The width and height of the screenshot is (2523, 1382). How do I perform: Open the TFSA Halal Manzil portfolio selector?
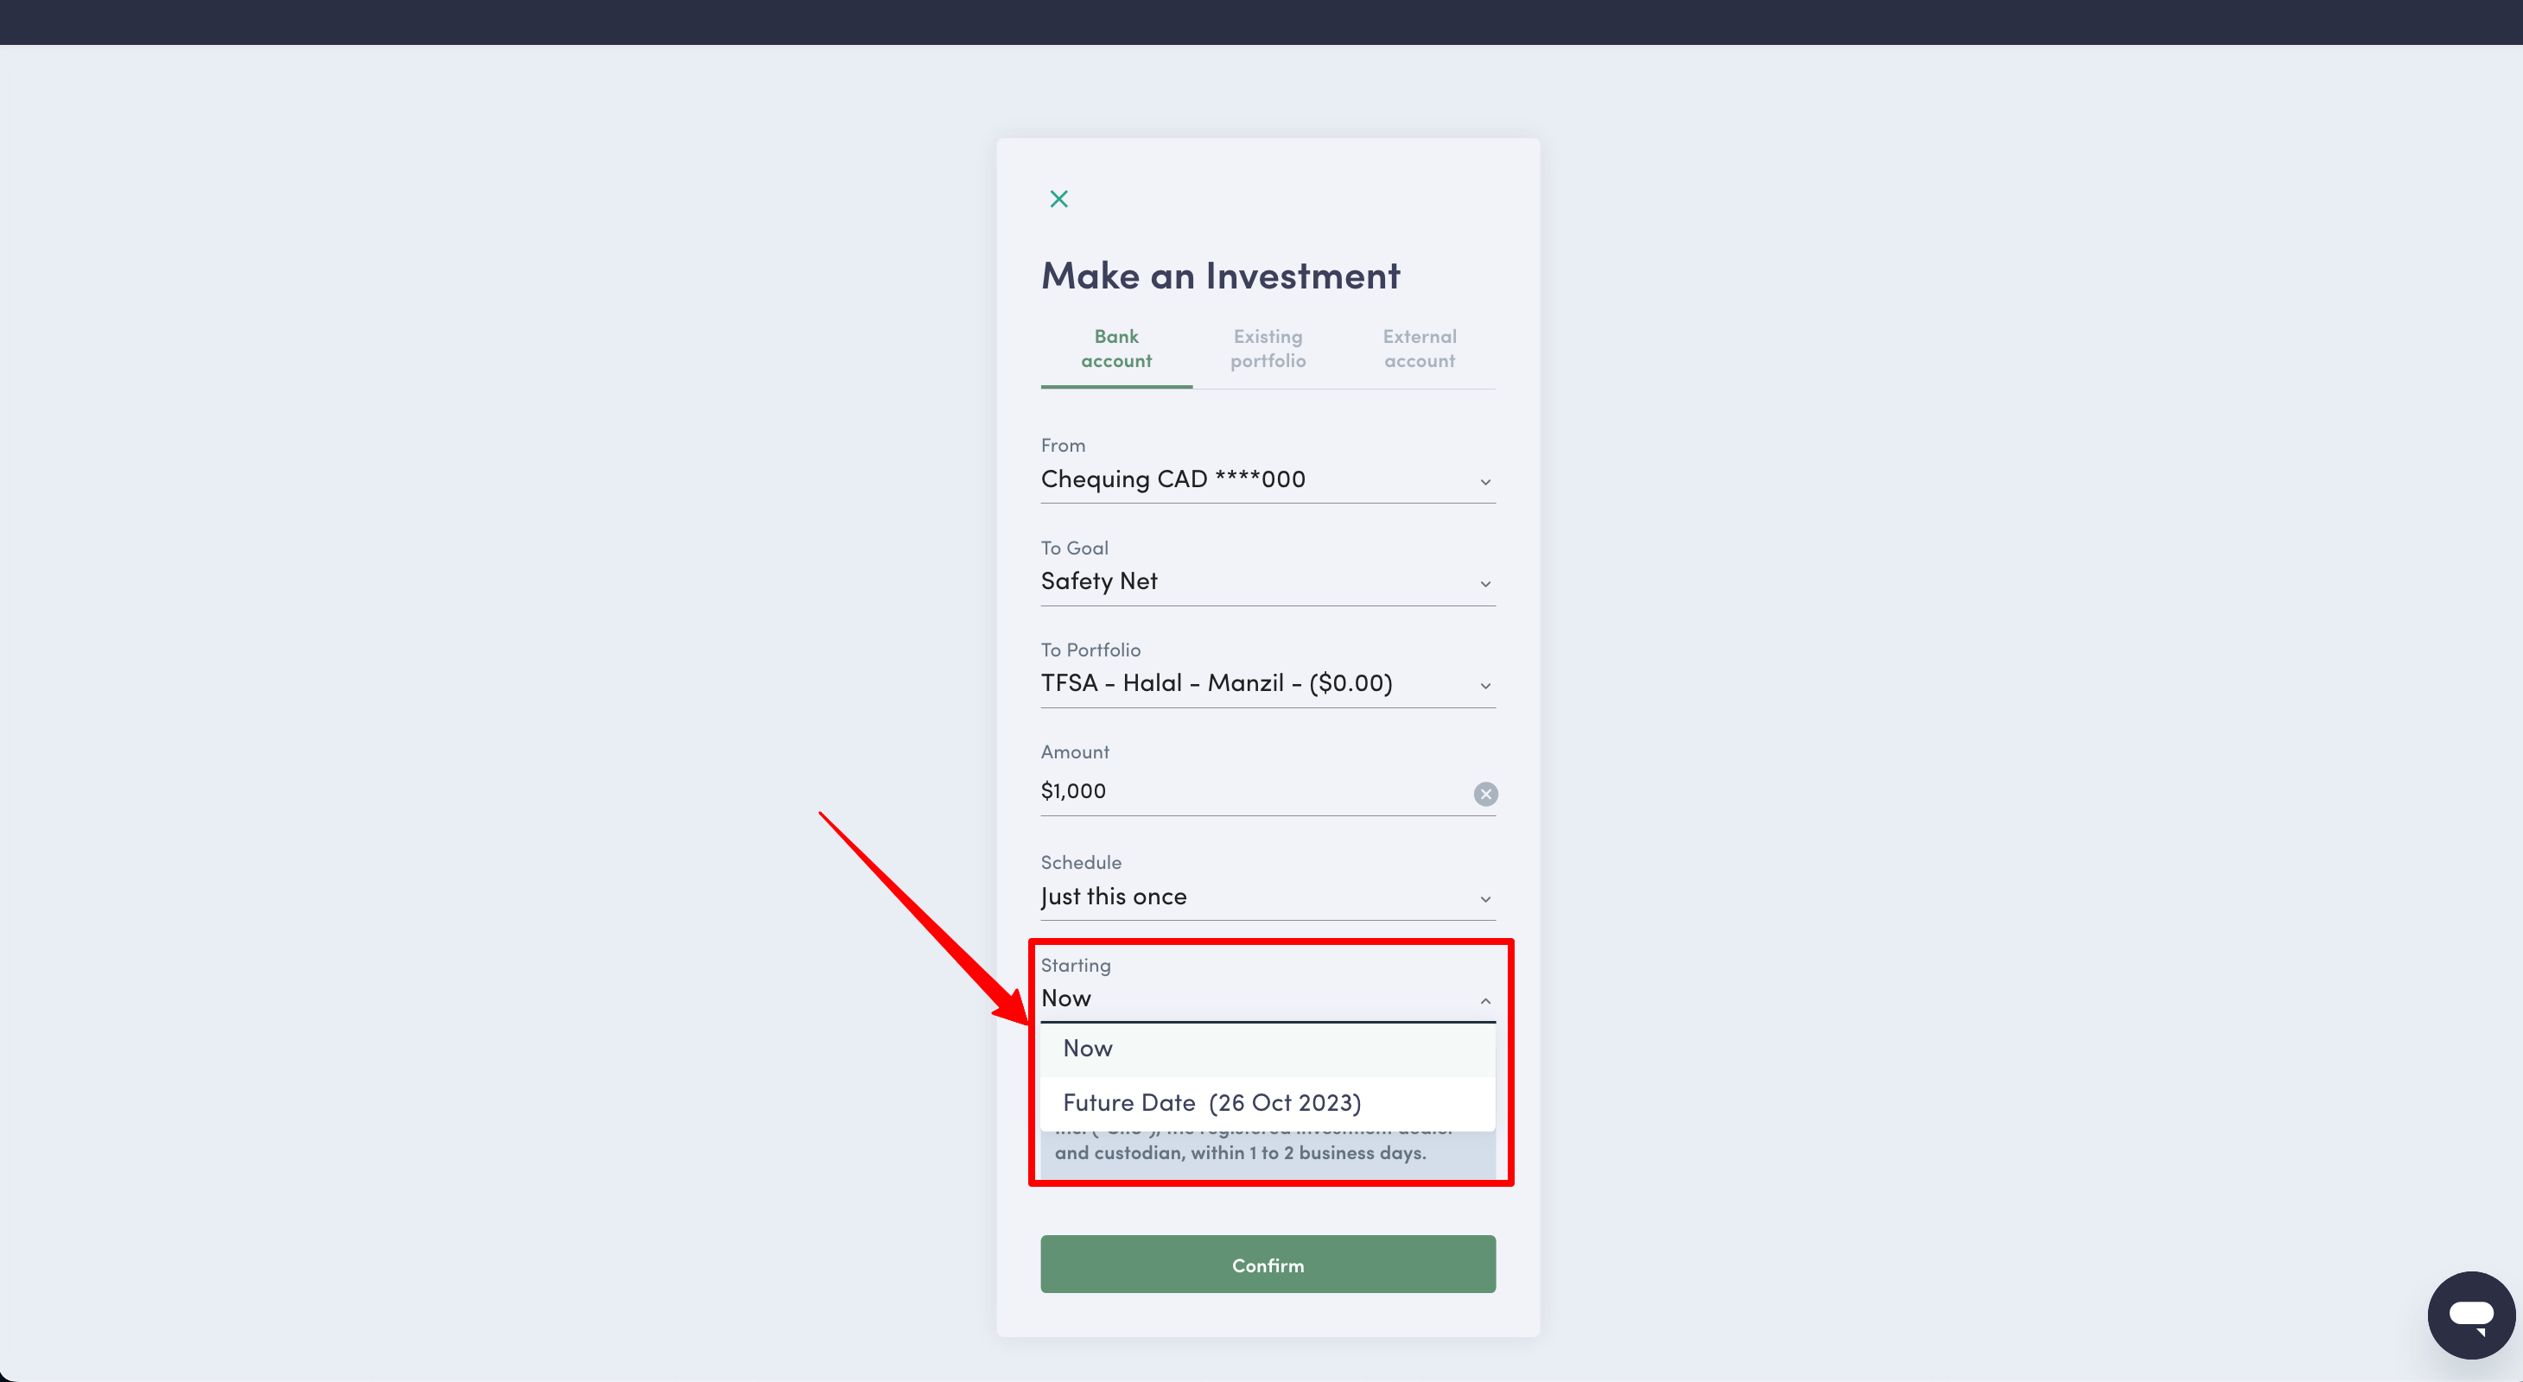click(x=1217, y=683)
